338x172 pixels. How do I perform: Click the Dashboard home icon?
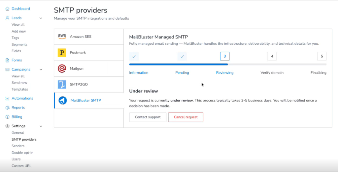tap(8, 9)
